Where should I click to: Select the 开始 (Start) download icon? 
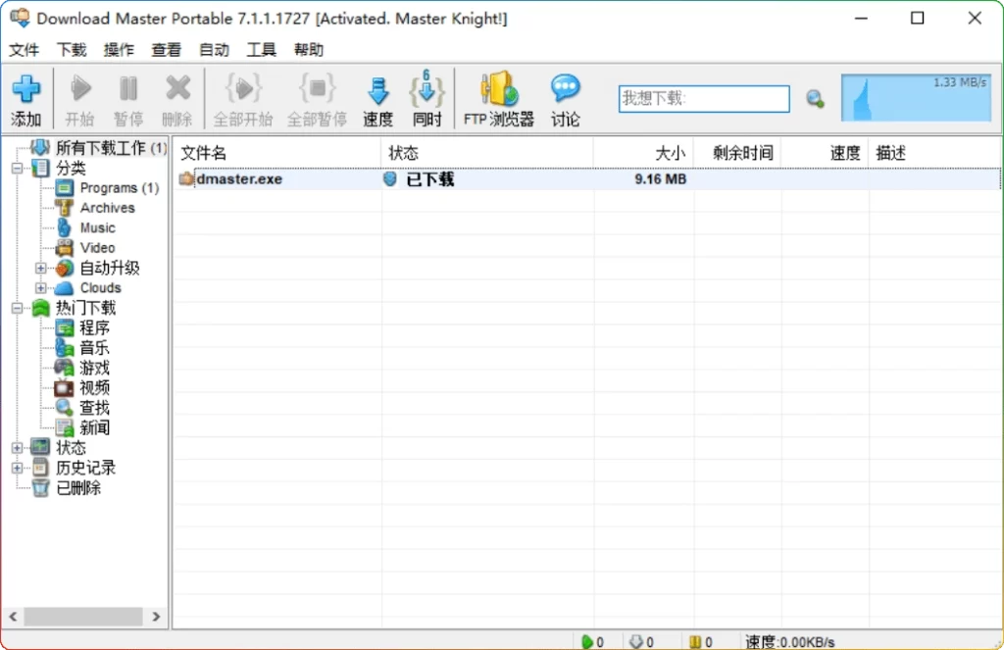point(80,97)
